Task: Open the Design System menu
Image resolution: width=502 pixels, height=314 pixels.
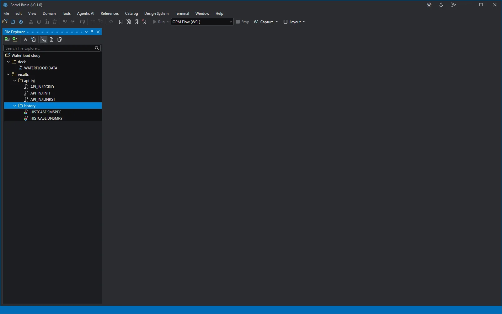Action: point(157,14)
